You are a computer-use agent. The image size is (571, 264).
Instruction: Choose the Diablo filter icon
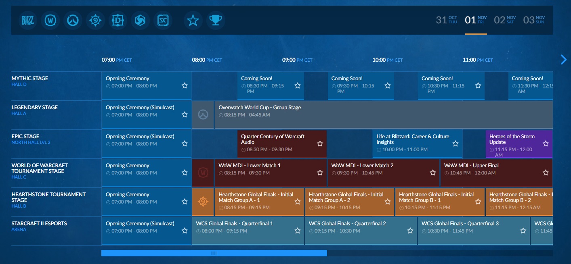click(118, 20)
